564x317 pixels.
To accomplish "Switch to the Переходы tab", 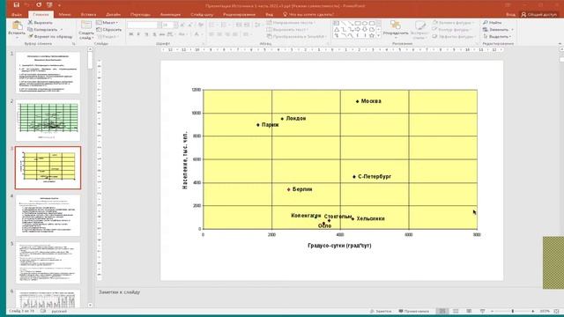I will (x=140, y=15).
